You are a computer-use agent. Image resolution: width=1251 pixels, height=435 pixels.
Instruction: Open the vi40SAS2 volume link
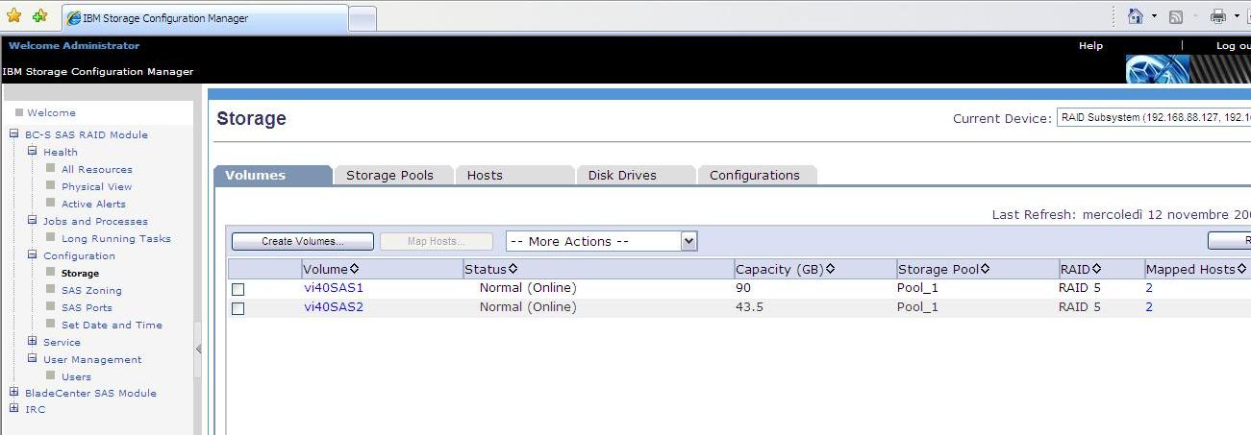coord(334,307)
